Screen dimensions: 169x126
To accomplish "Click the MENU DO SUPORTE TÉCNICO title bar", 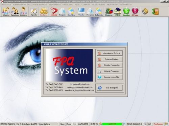I will click(84, 44).
